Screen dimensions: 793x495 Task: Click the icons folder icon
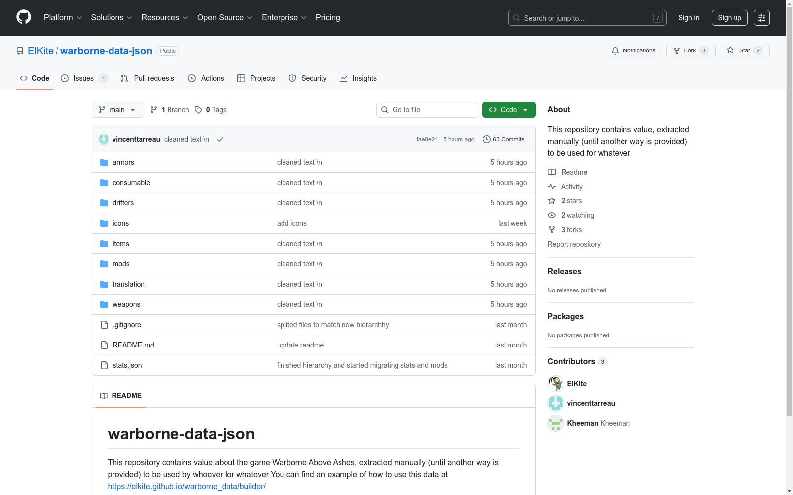click(104, 223)
